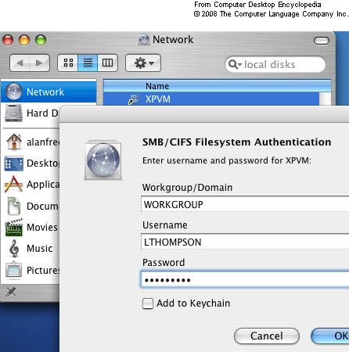Minimize the Network window with yellow button
The width and height of the screenshot is (349, 352).
[x=24, y=41]
